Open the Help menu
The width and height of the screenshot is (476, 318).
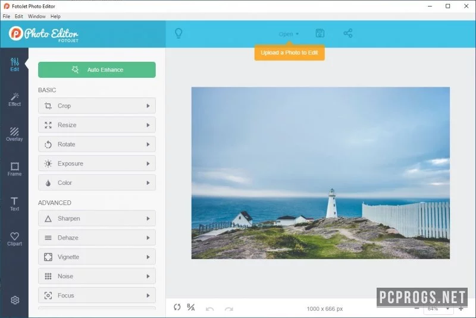tap(55, 17)
